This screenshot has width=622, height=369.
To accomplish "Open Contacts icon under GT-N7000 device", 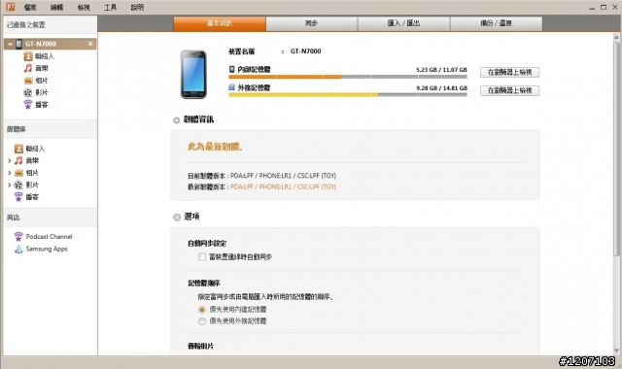I will coord(28,56).
